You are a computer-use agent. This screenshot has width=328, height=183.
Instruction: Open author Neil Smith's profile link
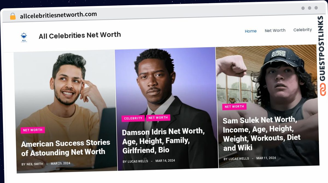pos(35,164)
